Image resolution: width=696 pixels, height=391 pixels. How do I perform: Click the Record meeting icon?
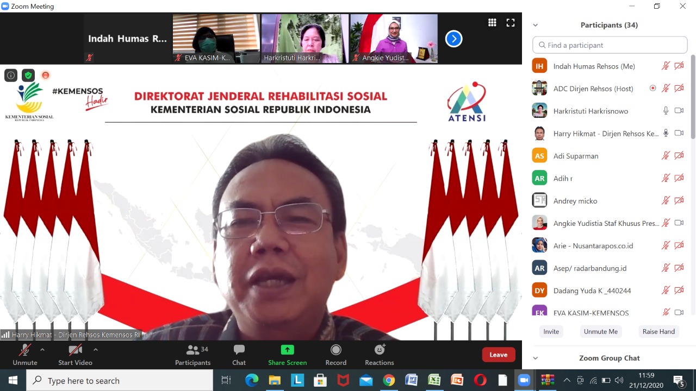(336, 350)
